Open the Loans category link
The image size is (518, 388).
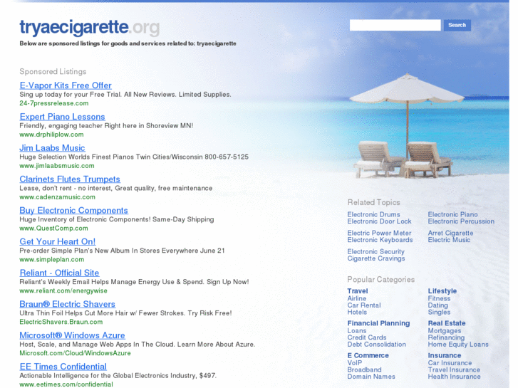(x=357, y=331)
